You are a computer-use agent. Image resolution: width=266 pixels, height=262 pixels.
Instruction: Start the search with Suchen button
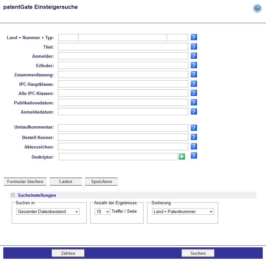[x=198, y=253]
